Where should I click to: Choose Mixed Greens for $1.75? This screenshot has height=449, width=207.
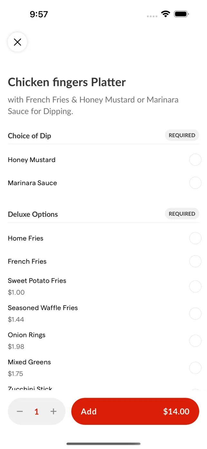tap(195, 368)
